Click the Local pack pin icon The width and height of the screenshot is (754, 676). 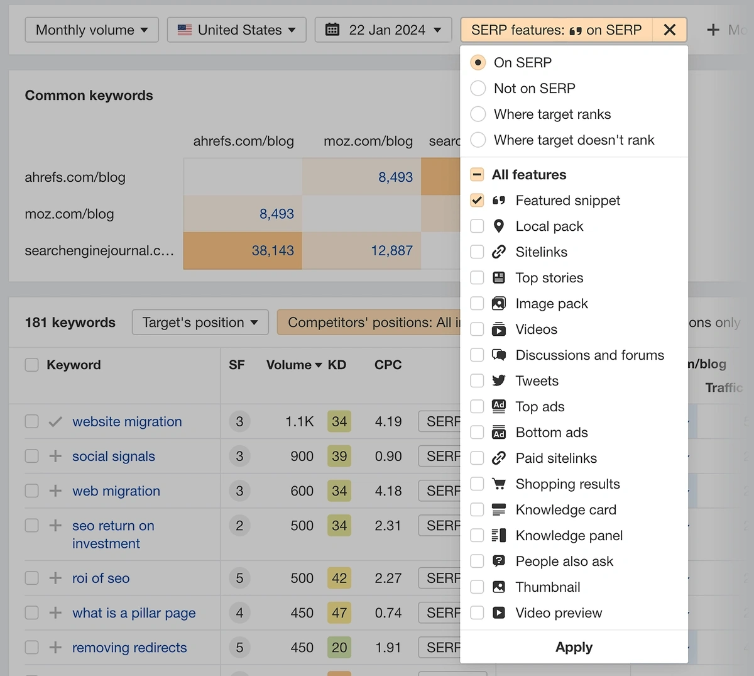coord(499,226)
